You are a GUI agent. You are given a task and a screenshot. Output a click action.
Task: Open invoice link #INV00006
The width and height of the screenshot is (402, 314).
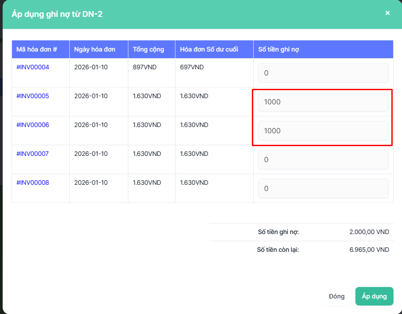(x=33, y=125)
